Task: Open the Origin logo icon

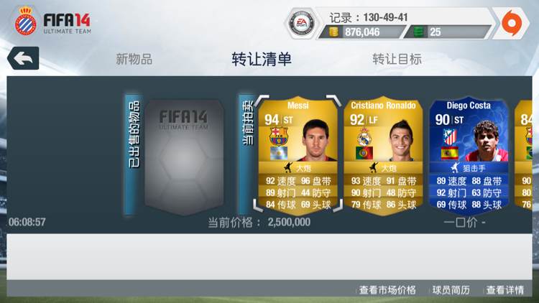Action: point(512,23)
